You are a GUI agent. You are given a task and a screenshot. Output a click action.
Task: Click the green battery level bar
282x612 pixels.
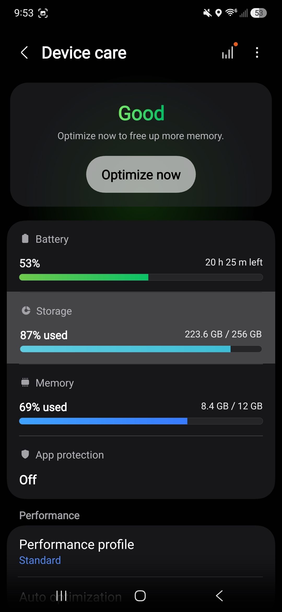141,277
